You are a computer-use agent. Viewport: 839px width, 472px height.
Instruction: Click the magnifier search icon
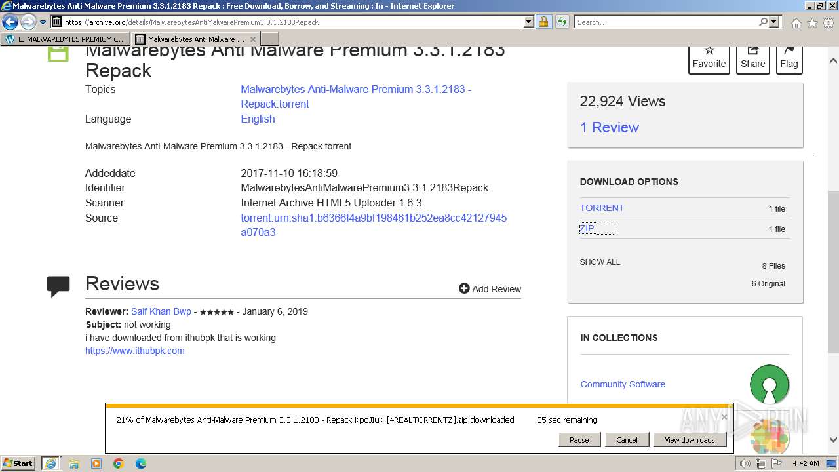pyautogui.click(x=763, y=22)
